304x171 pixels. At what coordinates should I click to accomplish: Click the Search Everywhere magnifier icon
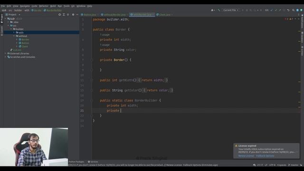tap(293, 10)
